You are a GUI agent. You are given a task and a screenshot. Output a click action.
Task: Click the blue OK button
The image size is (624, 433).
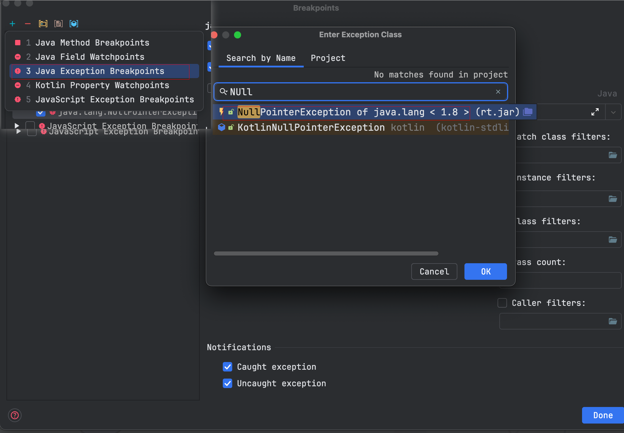pyautogui.click(x=485, y=272)
